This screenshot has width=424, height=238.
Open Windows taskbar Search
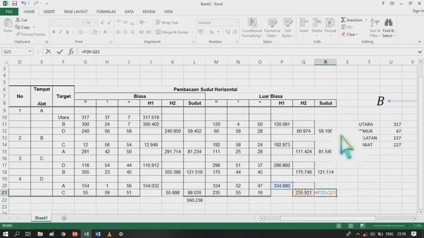coord(17,234)
